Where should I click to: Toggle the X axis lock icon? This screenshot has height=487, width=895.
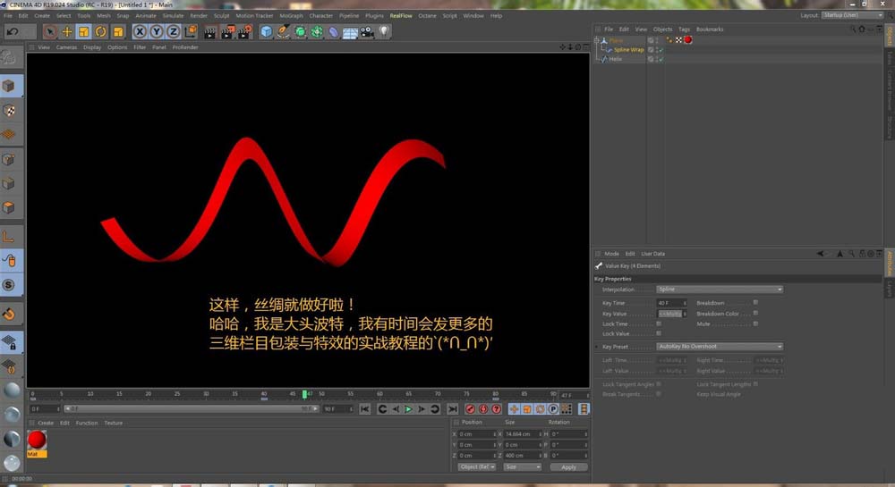141,31
